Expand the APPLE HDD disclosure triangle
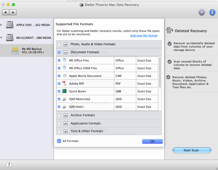The image size is (218, 170). tap(1, 25)
